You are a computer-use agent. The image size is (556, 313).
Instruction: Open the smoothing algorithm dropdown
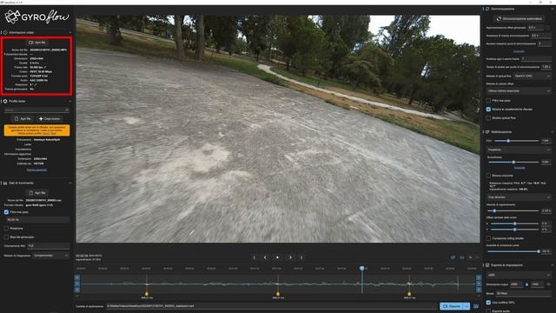click(x=519, y=150)
